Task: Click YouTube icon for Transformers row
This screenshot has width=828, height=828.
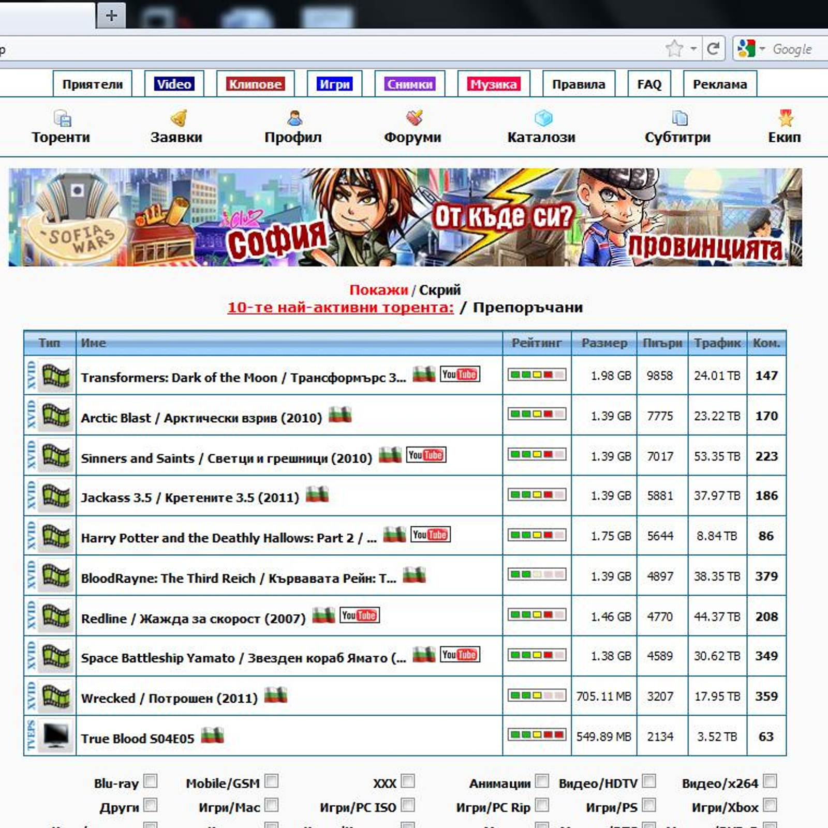Action: [x=460, y=374]
